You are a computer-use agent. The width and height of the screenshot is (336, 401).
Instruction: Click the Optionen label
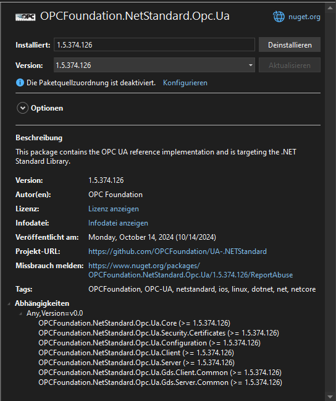tap(47, 108)
